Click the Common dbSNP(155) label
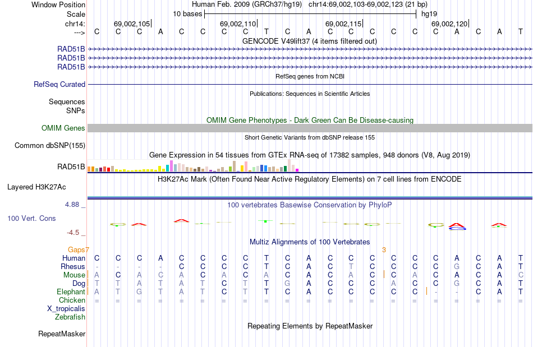The height and width of the screenshot is (347, 533). [x=49, y=145]
